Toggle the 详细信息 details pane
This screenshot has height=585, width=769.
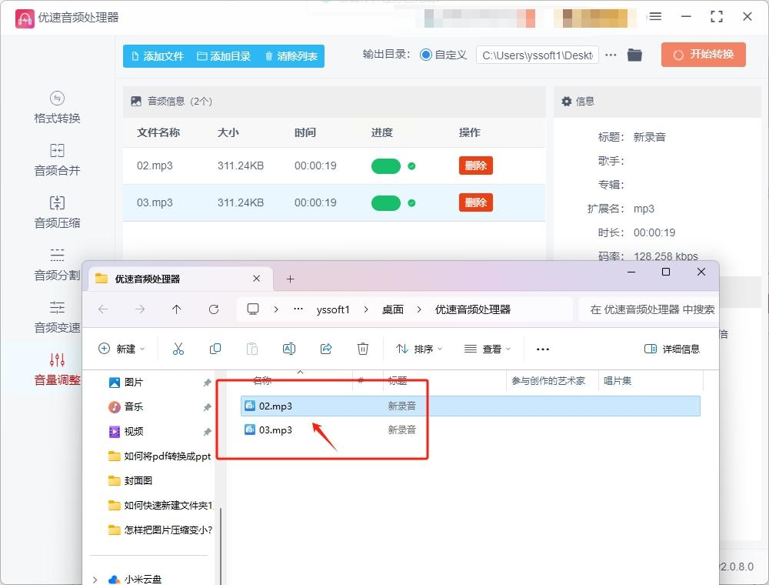[672, 349]
